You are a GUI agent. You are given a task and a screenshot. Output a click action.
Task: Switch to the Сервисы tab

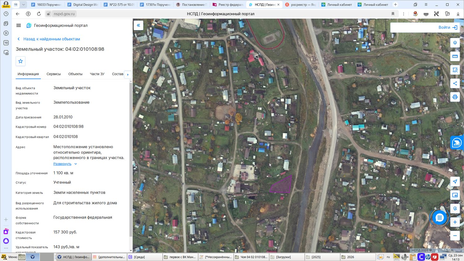point(54,74)
